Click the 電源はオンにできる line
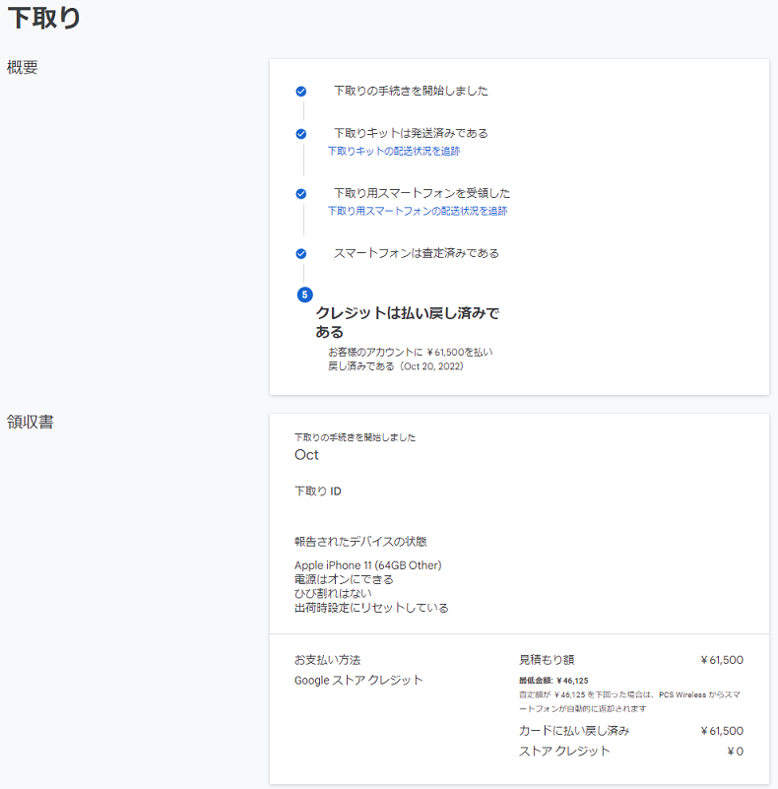This screenshot has width=778, height=789. [344, 579]
